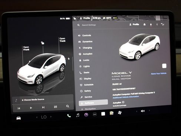Open Display settings
Viewport: 181px width, 136px height.
[x=86, y=79]
